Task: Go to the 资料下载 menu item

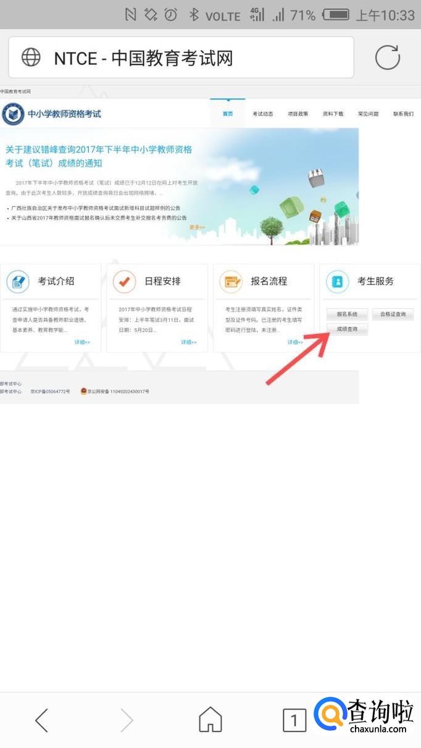Action: (x=333, y=114)
